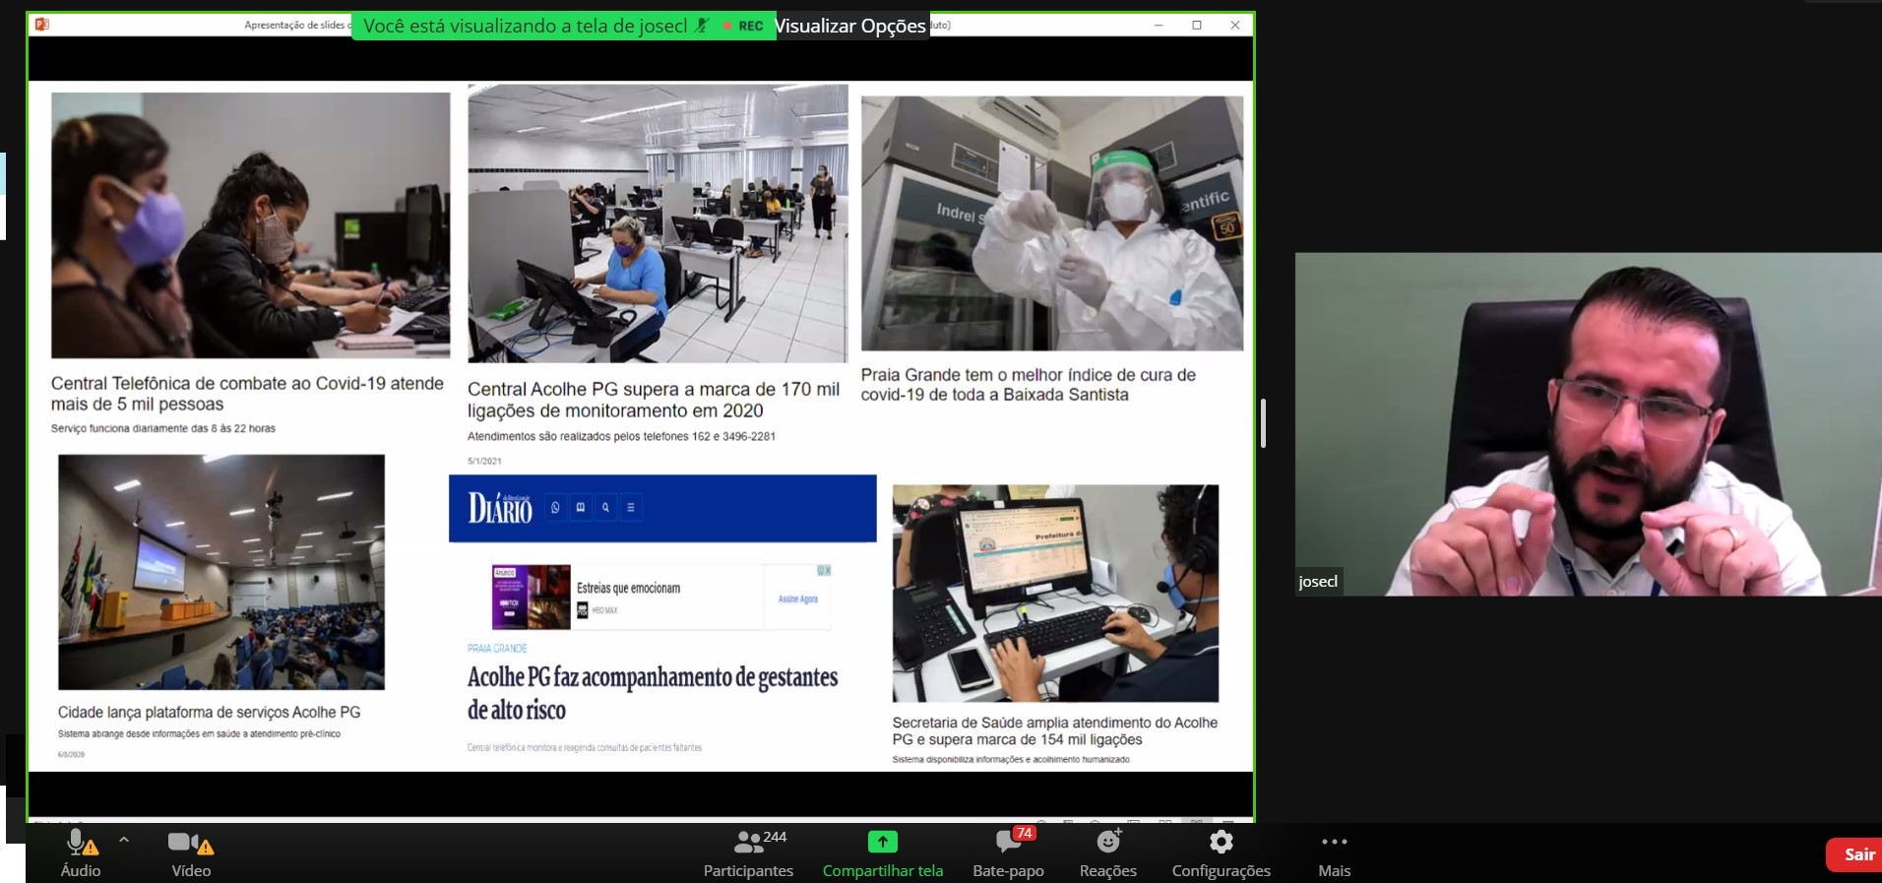Screen dimensions: 1882x883
Task: Click the PRAIA GRANDE category label
Action: 497,649
